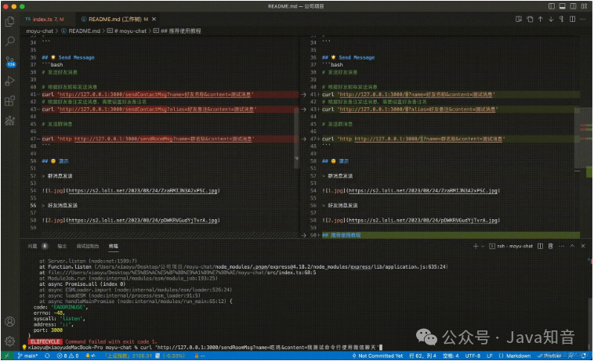Click the open changes icon in editor toolbar

530,20
